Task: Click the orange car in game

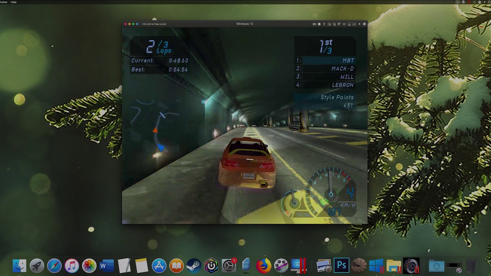Action: [x=247, y=162]
